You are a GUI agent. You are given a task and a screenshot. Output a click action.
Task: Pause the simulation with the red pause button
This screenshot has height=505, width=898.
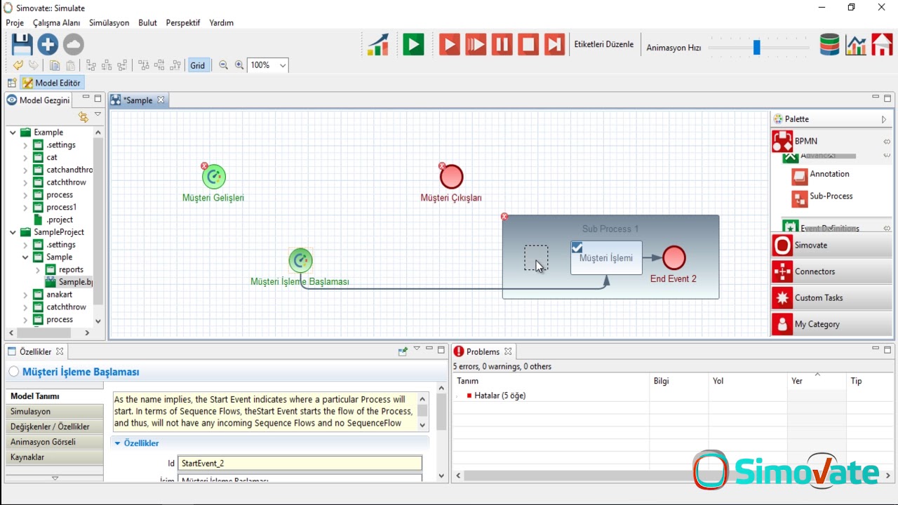[x=502, y=45]
